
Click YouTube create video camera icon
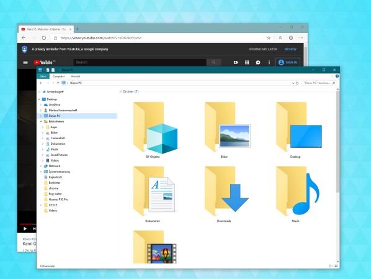click(236, 62)
